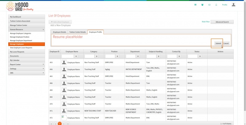Click The Good Grid logo
The width and height of the screenshot is (246, 125).
tap(20, 6)
